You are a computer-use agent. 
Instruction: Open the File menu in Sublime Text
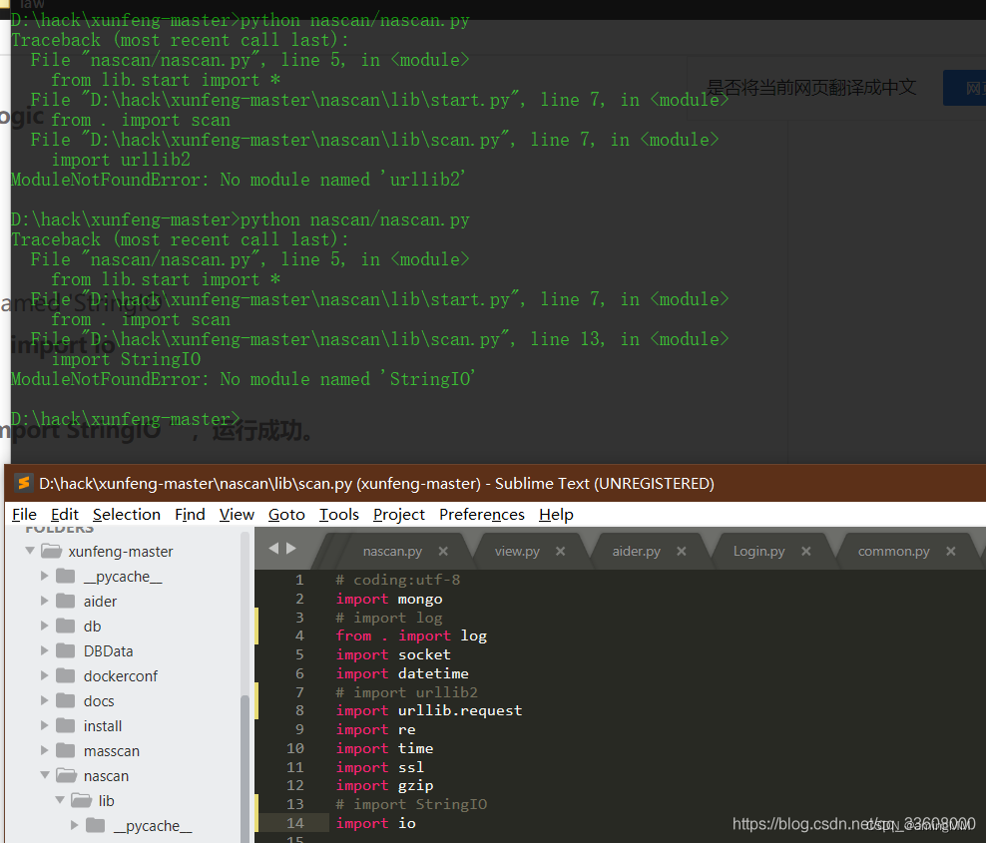click(x=24, y=514)
